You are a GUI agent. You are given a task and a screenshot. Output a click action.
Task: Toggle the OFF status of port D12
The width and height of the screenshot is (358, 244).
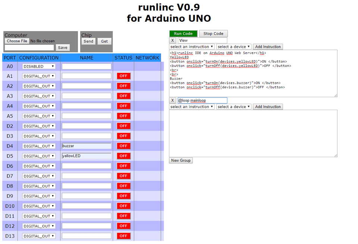coord(123,226)
